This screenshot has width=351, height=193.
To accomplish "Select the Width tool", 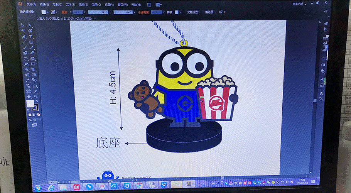I will pos(26,64).
